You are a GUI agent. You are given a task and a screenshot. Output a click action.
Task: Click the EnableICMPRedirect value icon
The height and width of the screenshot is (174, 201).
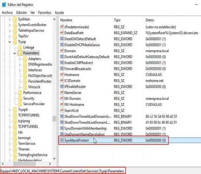pos(62,63)
